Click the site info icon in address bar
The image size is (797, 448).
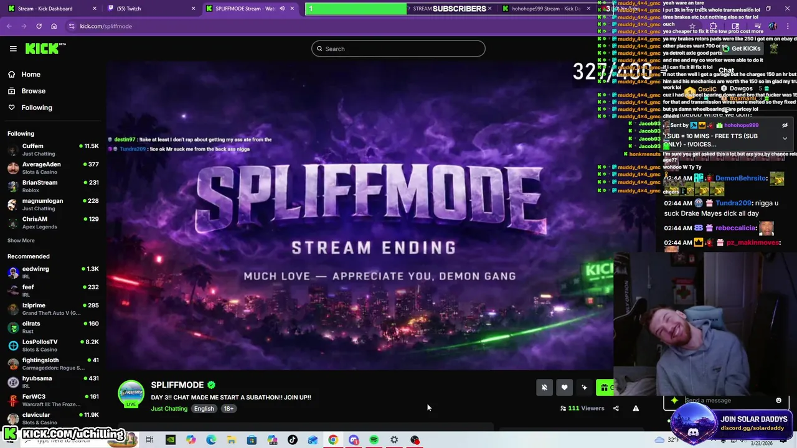(x=72, y=26)
